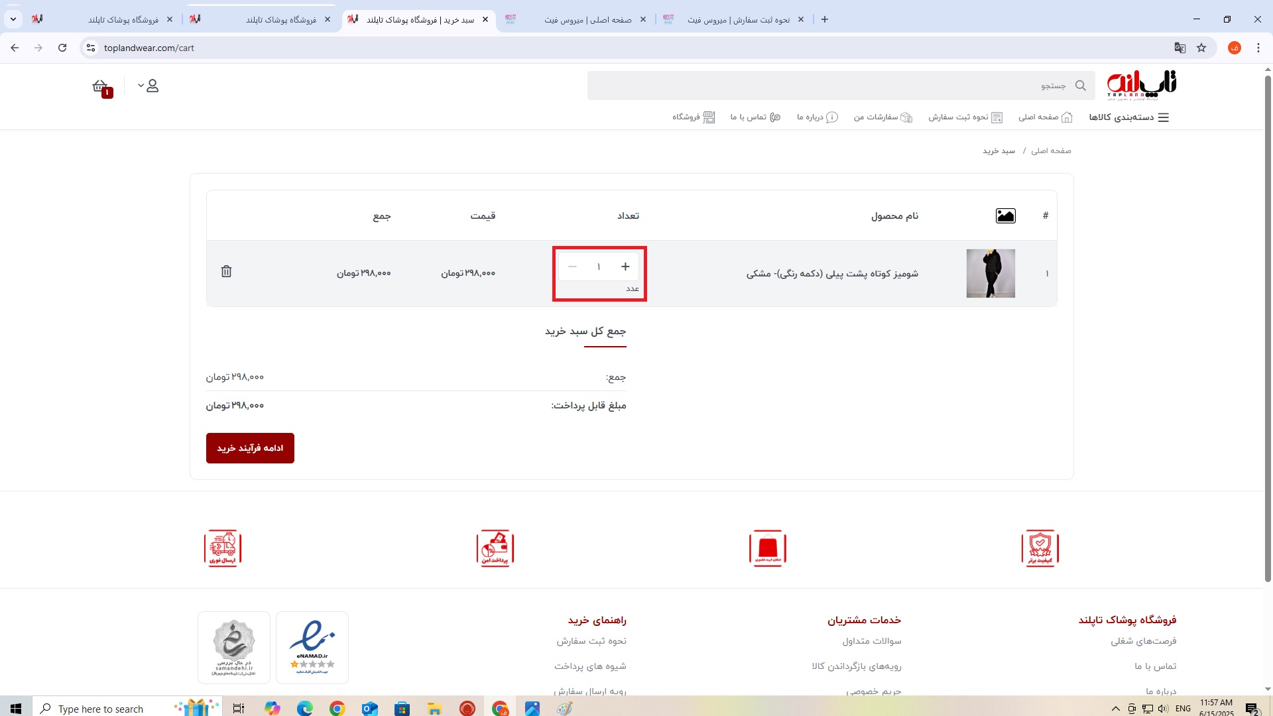Open Chrome three-dot menu
This screenshot has width=1273, height=716.
point(1258,48)
